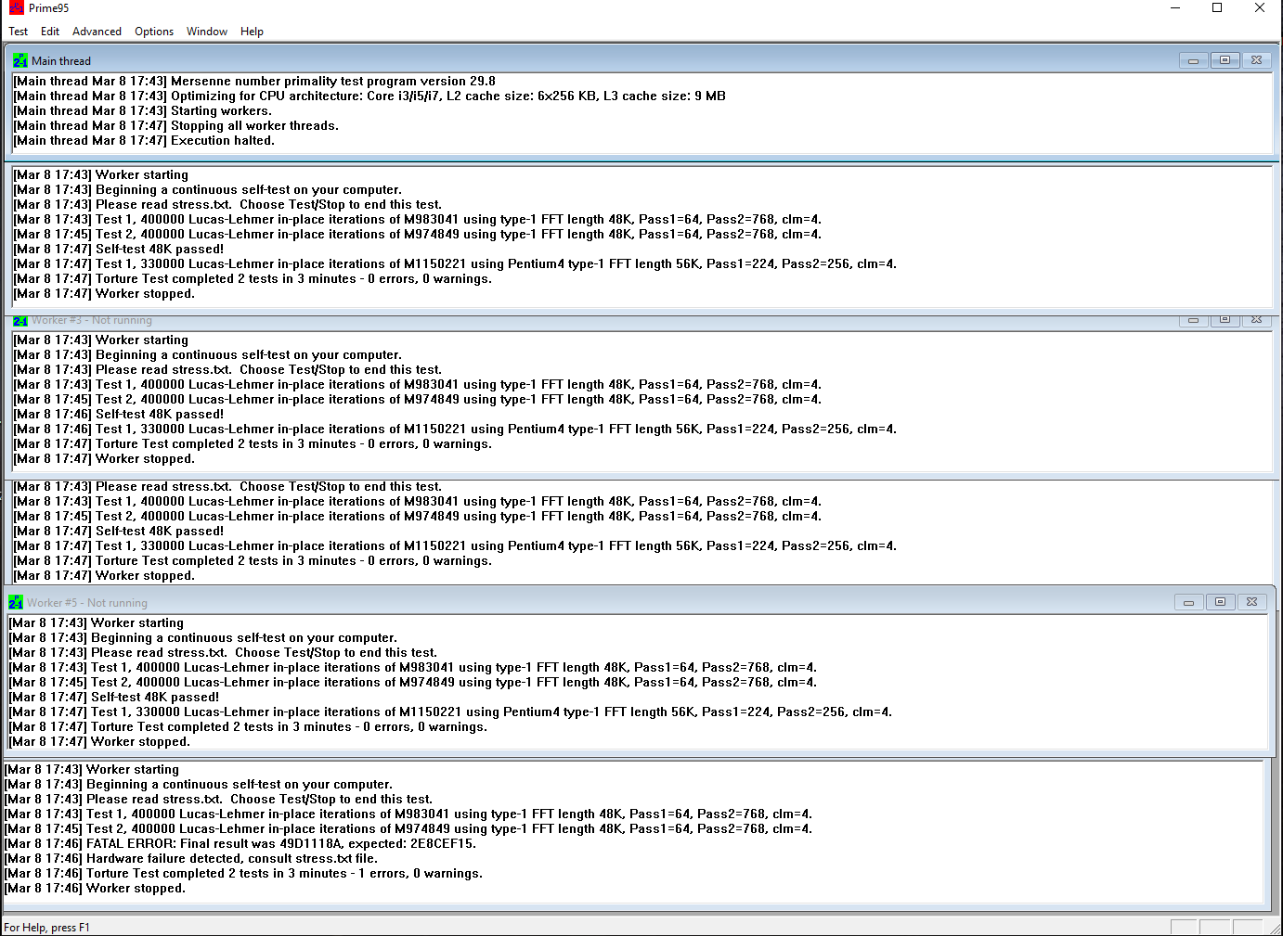
Task: Close the Worker #5 child window
Action: click(1251, 602)
